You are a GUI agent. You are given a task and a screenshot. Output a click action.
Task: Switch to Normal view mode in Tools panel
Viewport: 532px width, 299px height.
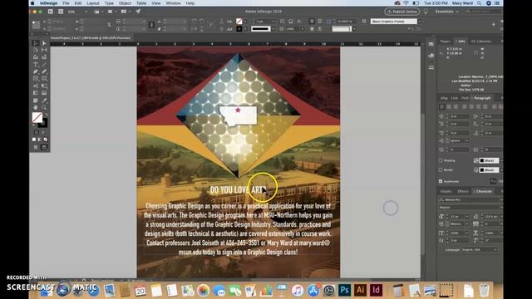pos(36,147)
